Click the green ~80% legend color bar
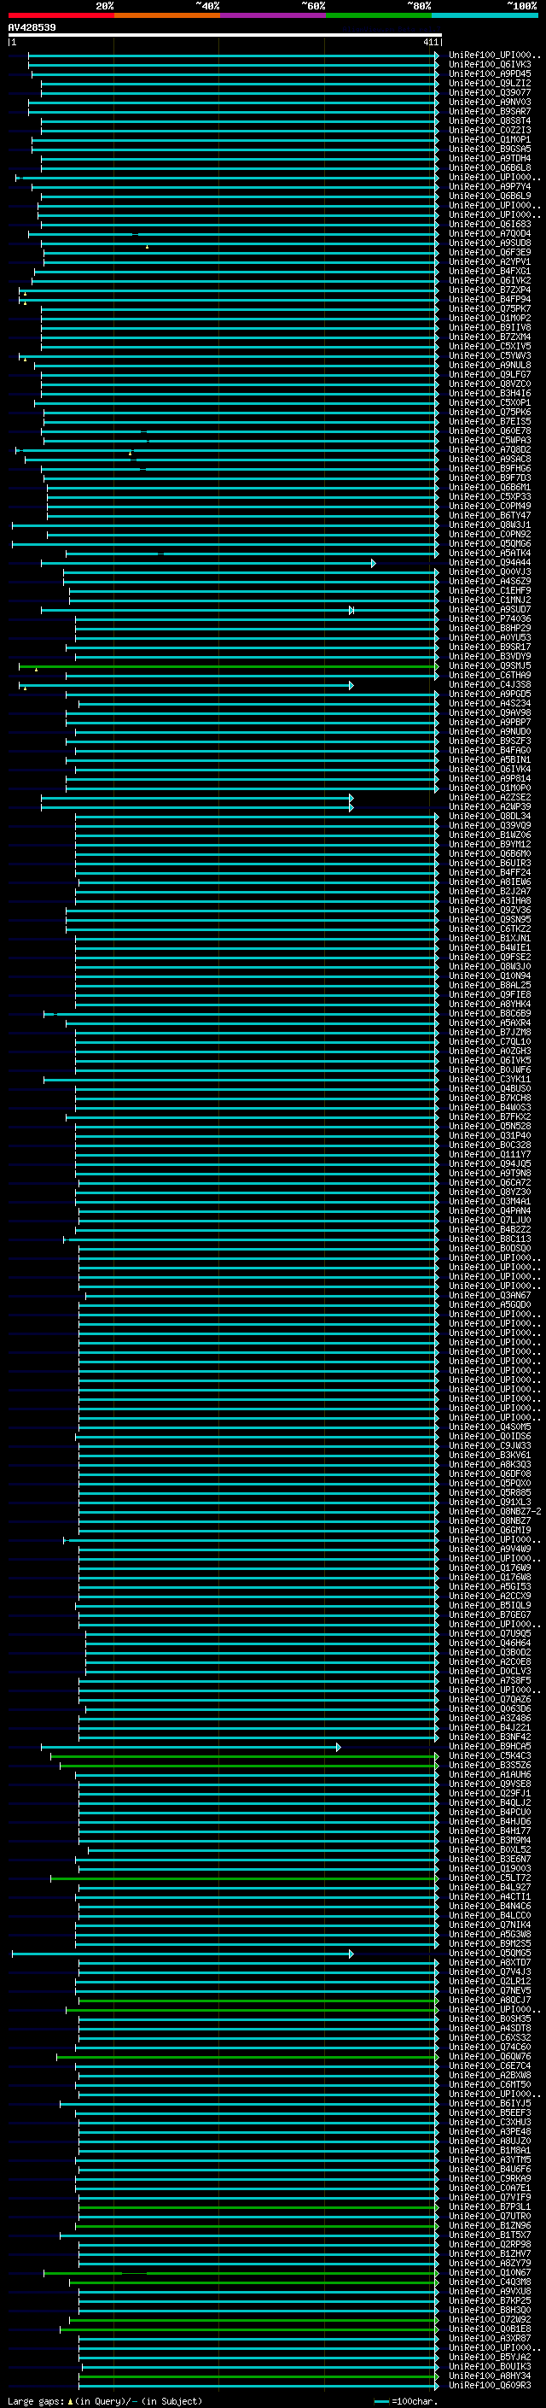Image resolution: width=546 pixels, height=2408 pixels. point(379,15)
